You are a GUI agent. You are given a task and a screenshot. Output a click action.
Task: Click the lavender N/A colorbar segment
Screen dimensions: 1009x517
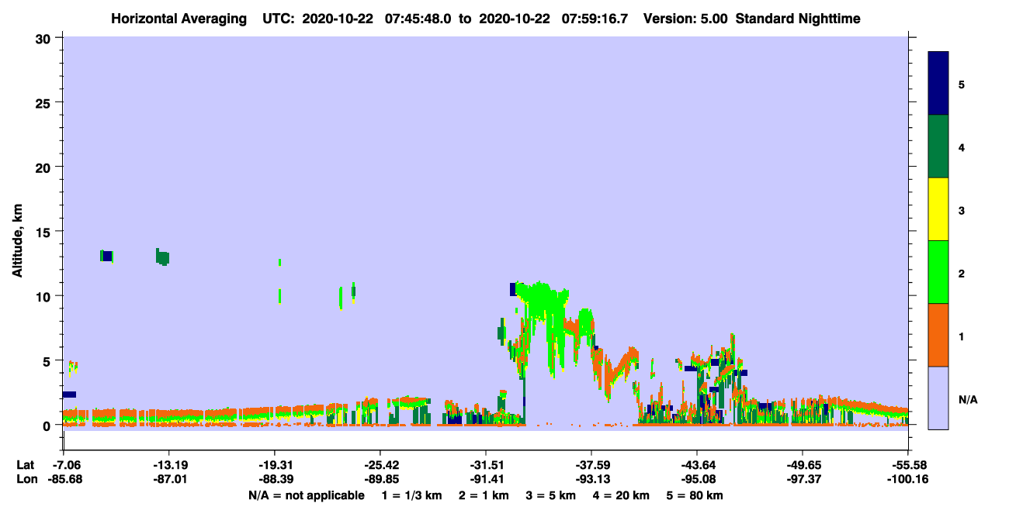coord(938,398)
